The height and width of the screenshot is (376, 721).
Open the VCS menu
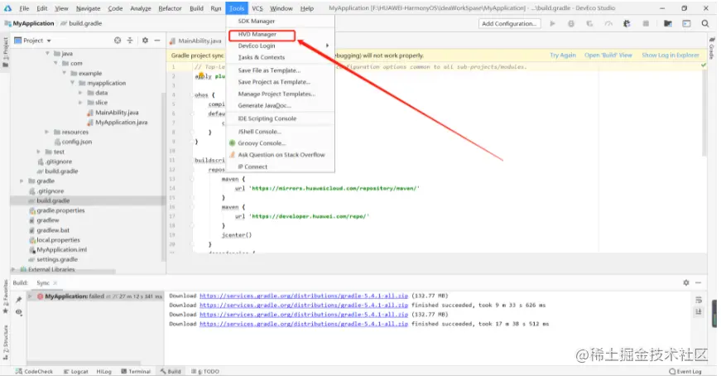[x=257, y=8]
